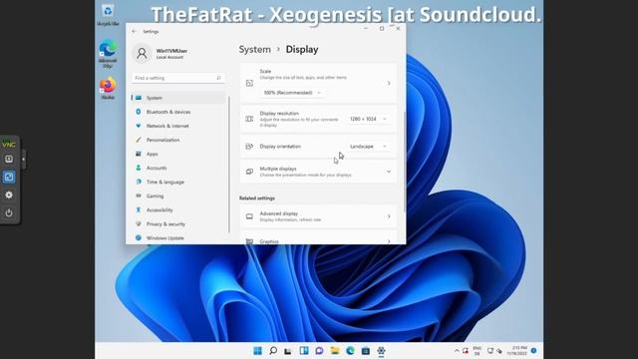Select the Firefox desktop icon
The image size is (638, 359).
pyautogui.click(x=108, y=89)
